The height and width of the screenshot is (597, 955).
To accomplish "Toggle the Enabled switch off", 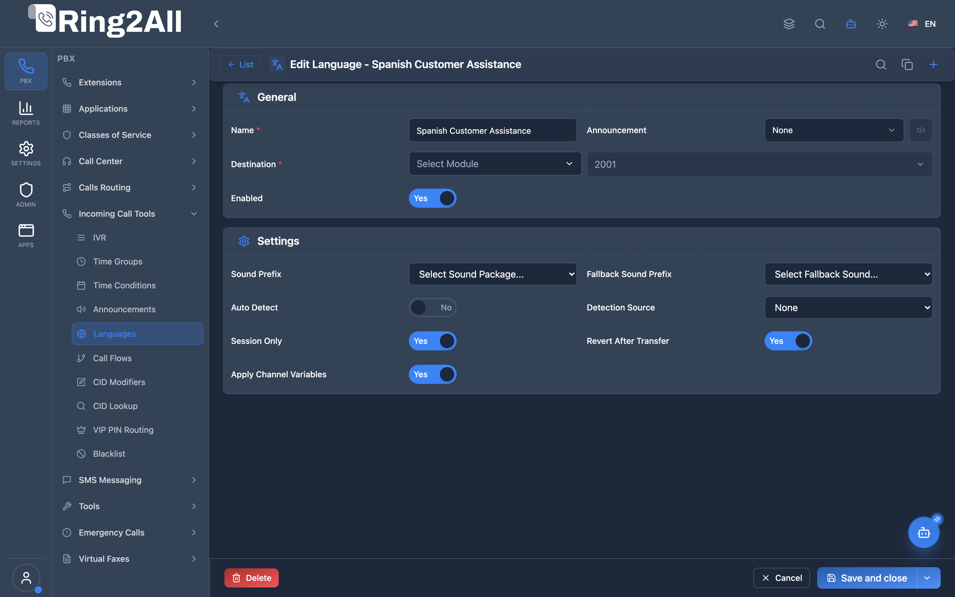I will [432, 198].
